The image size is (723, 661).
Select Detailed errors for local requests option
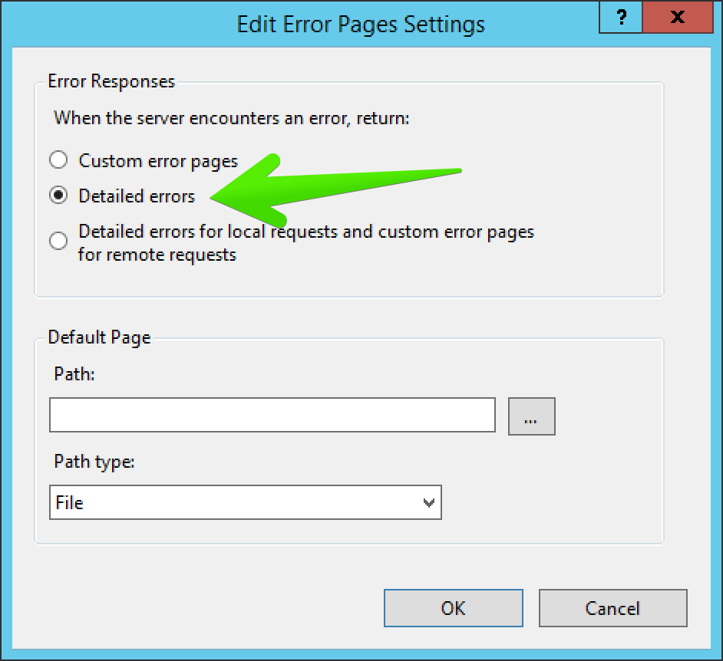point(58,241)
